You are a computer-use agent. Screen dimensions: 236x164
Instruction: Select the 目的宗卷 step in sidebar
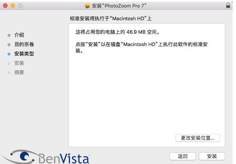pyautogui.click(x=24, y=44)
